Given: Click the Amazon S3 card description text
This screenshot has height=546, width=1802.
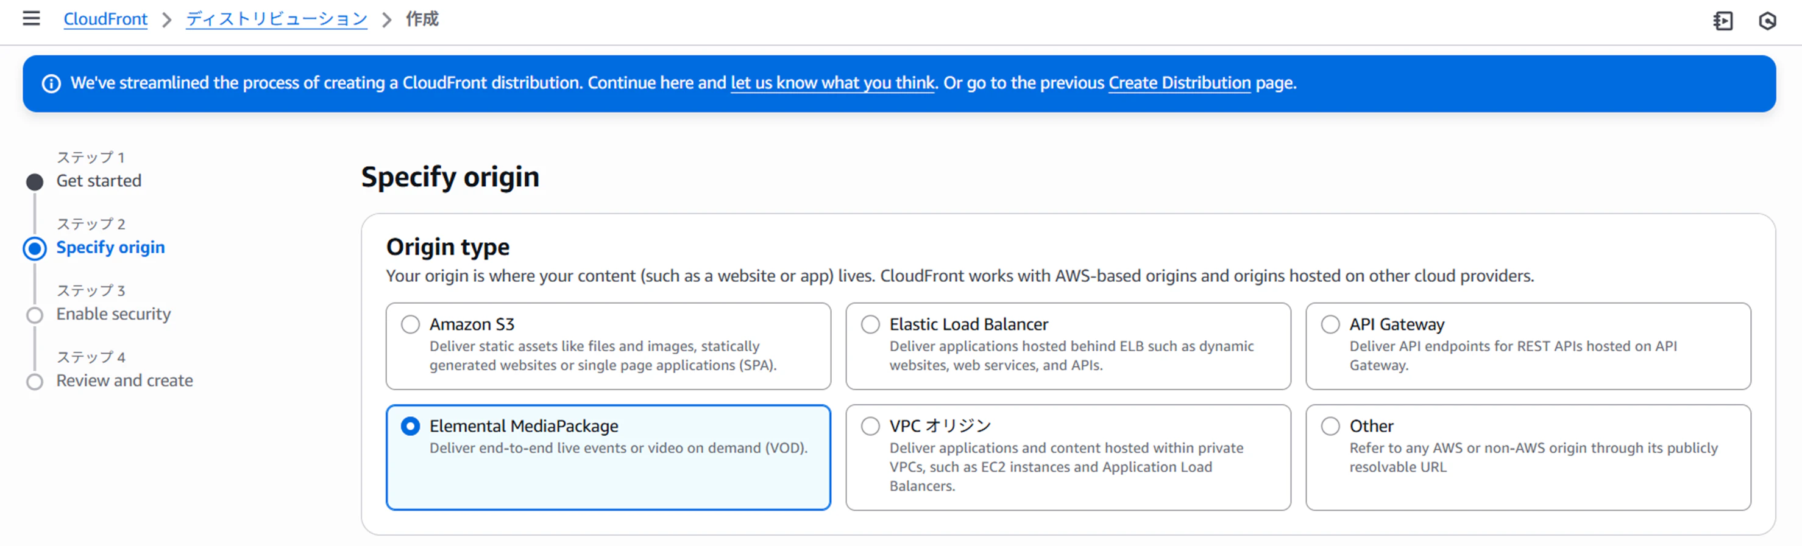Looking at the screenshot, I should point(603,356).
